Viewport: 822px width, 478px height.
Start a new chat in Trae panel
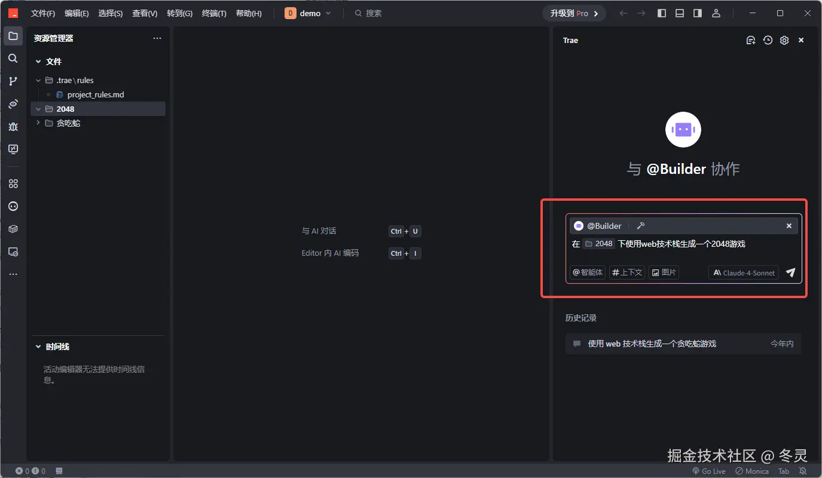coord(751,40)
